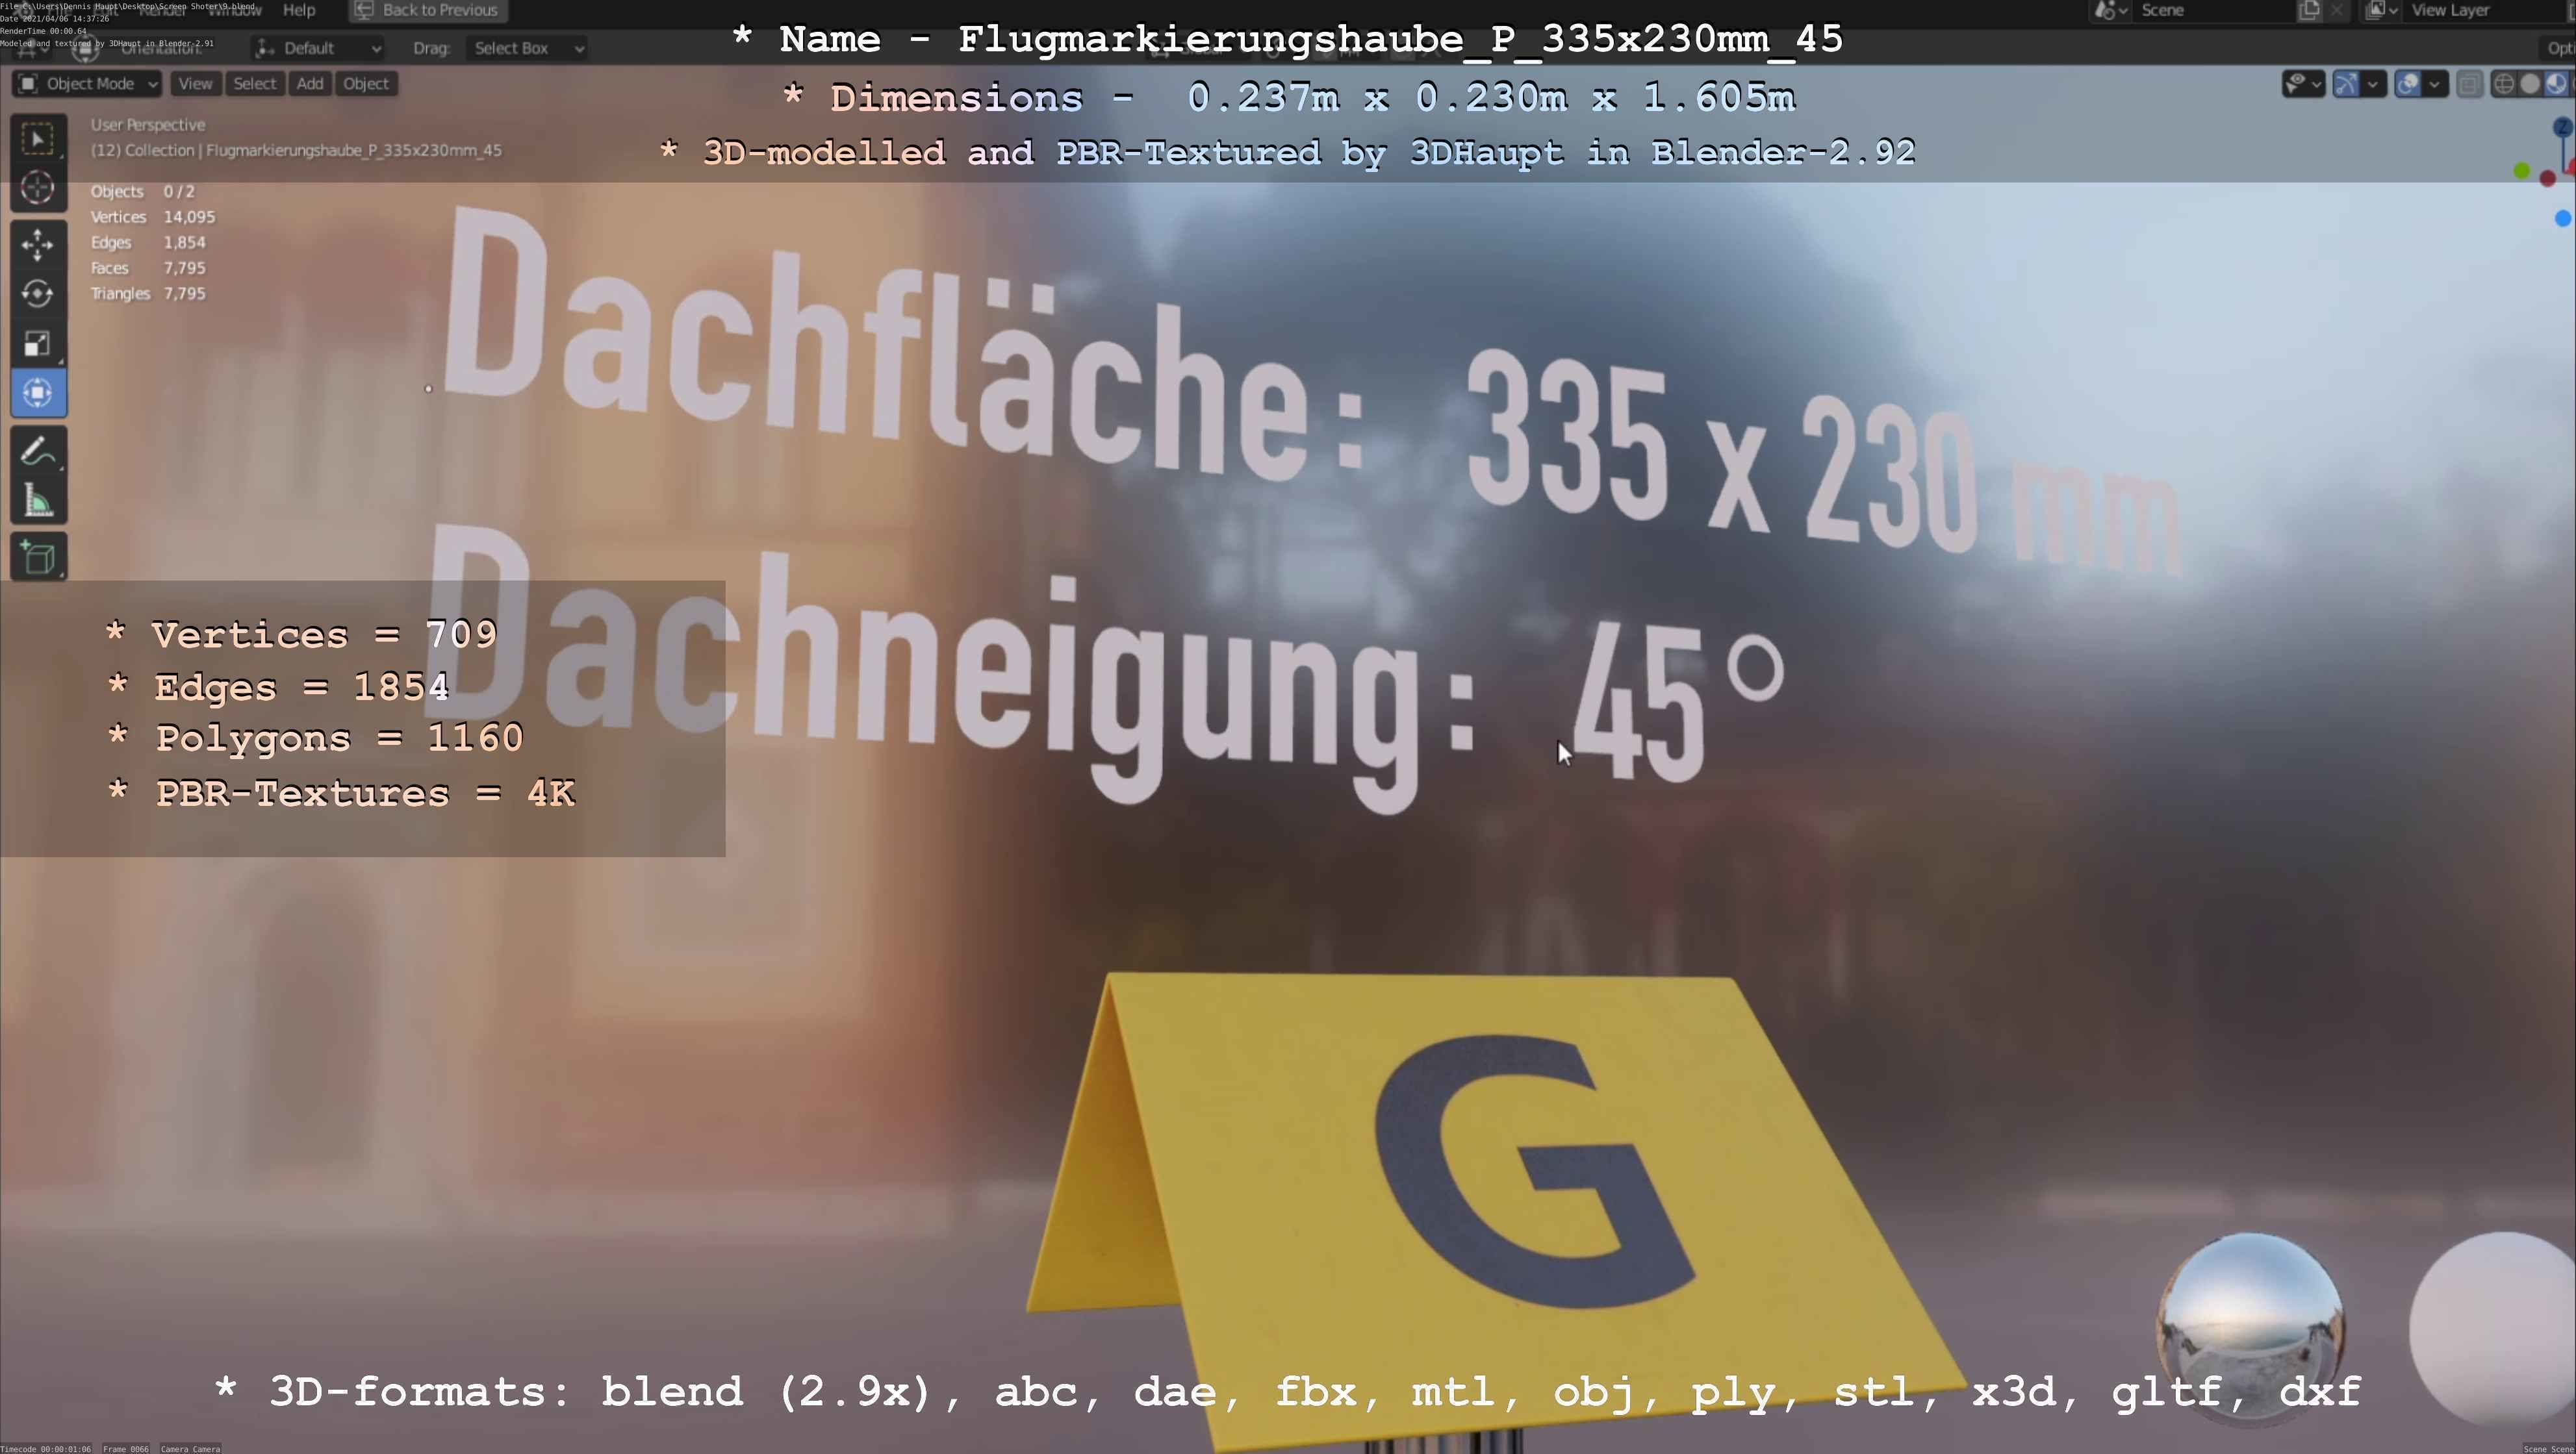Toggle X-ray view mode
This screenshot has width=2576, height=1454.
2469,84
